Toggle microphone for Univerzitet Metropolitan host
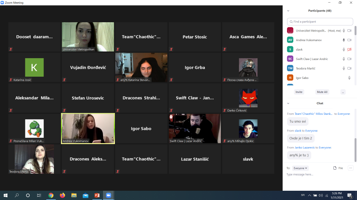This screenshot has width=357, height=200. pos(344,30)
